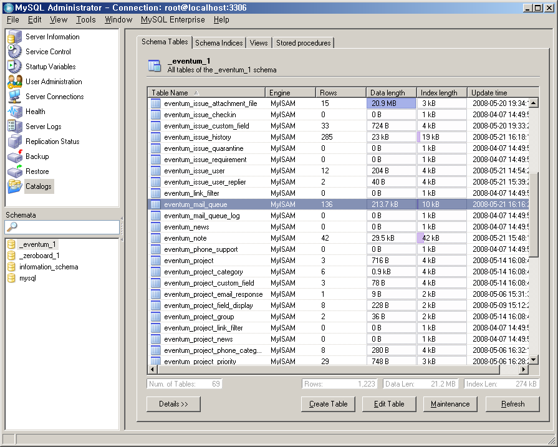Click table icon for eventum_mail_queue
Screen dimensions: 558x447
155,204
